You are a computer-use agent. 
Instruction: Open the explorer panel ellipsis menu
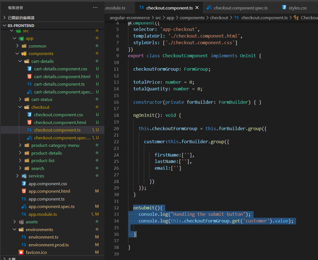(x=95, y=7)
